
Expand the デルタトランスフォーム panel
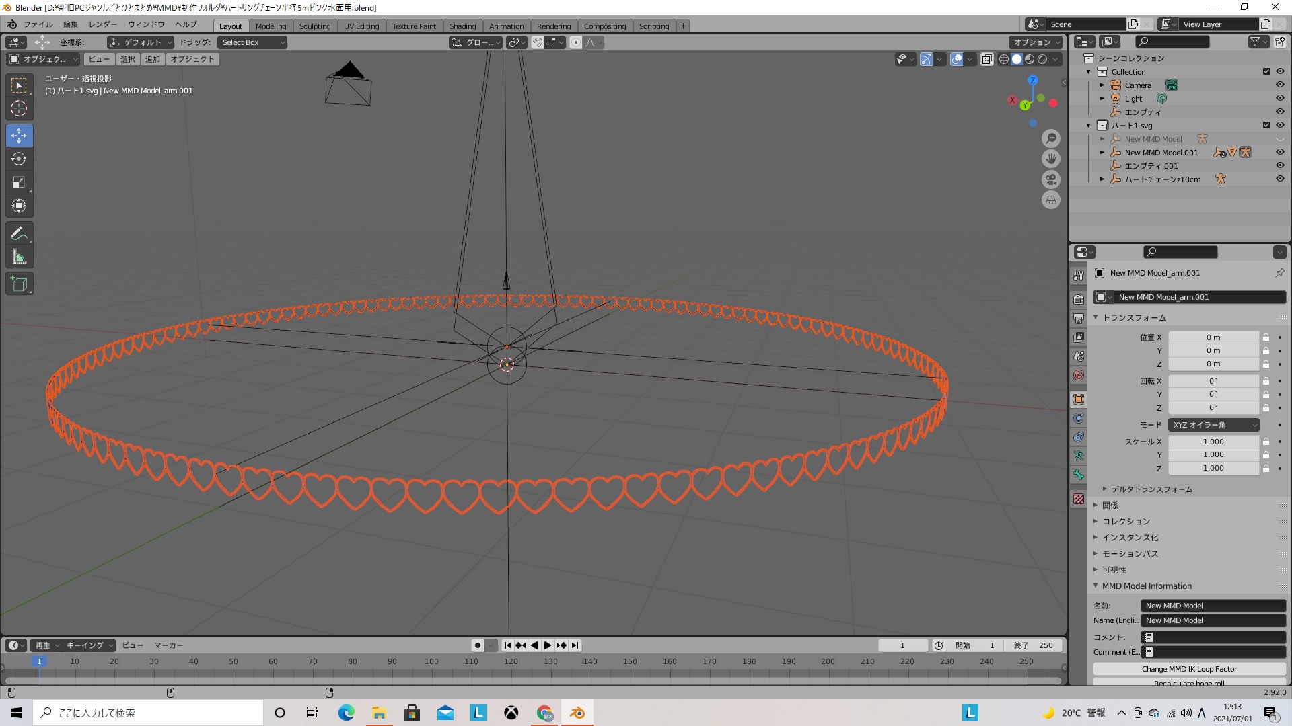1151,489
